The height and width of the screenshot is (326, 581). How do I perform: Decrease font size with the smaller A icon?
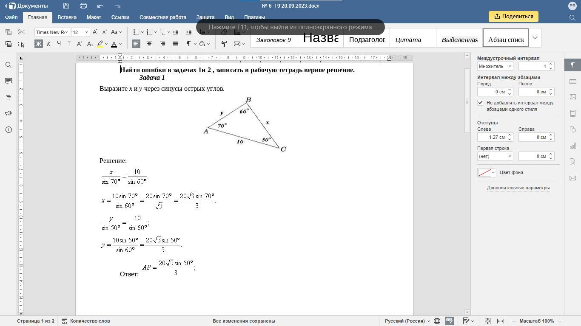coord(105,32)
